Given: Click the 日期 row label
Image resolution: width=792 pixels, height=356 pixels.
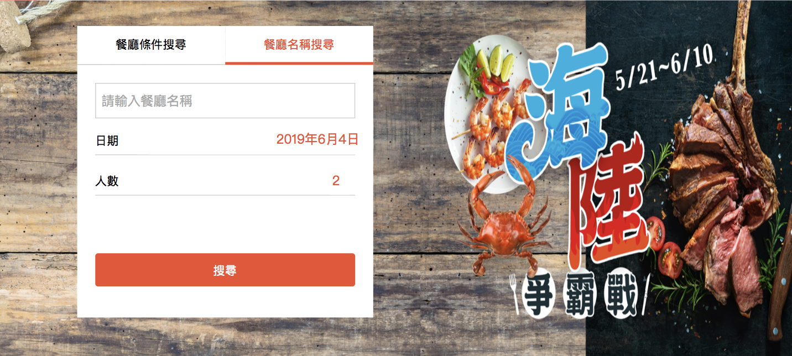Looking at the screenshot, I should coord(107,141).
